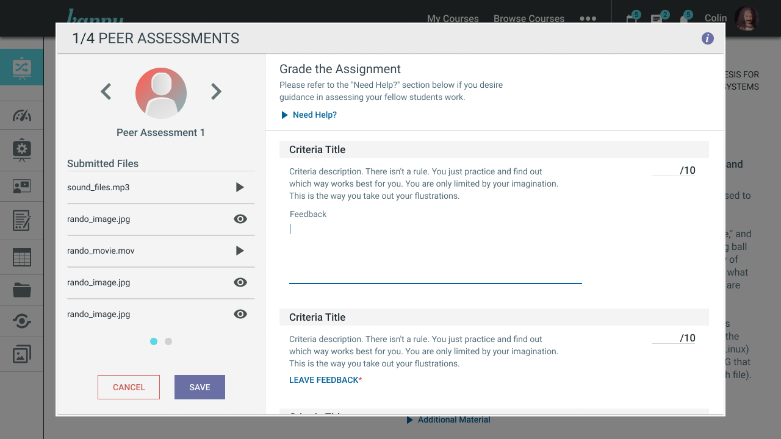Select the gear presentation board sidebar icon
Screen dimensions: 781x439
(21, 150)
